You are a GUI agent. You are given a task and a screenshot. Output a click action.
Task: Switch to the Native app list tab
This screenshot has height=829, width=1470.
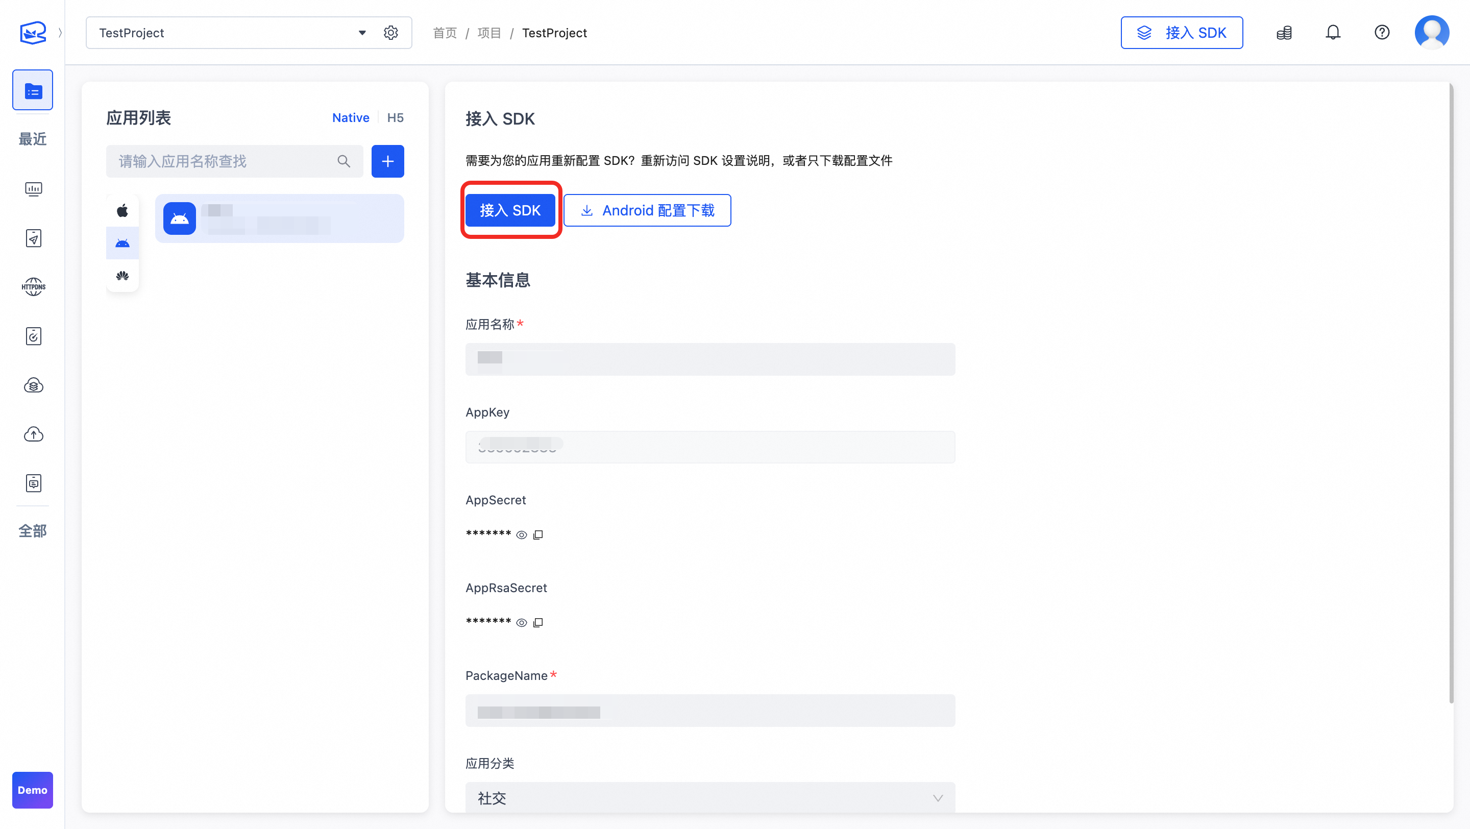point(350,117)
